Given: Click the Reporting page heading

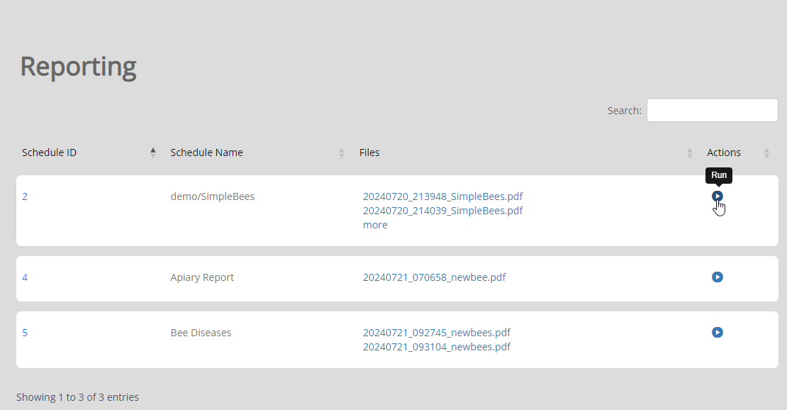Looking at the screenshot, I should [78, 67].
